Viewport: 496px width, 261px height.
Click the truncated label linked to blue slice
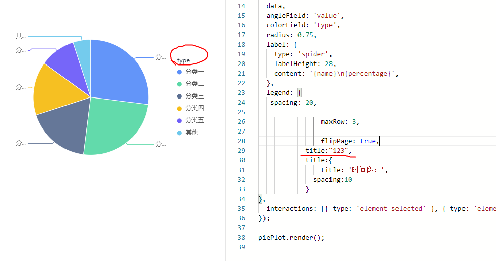161,57
